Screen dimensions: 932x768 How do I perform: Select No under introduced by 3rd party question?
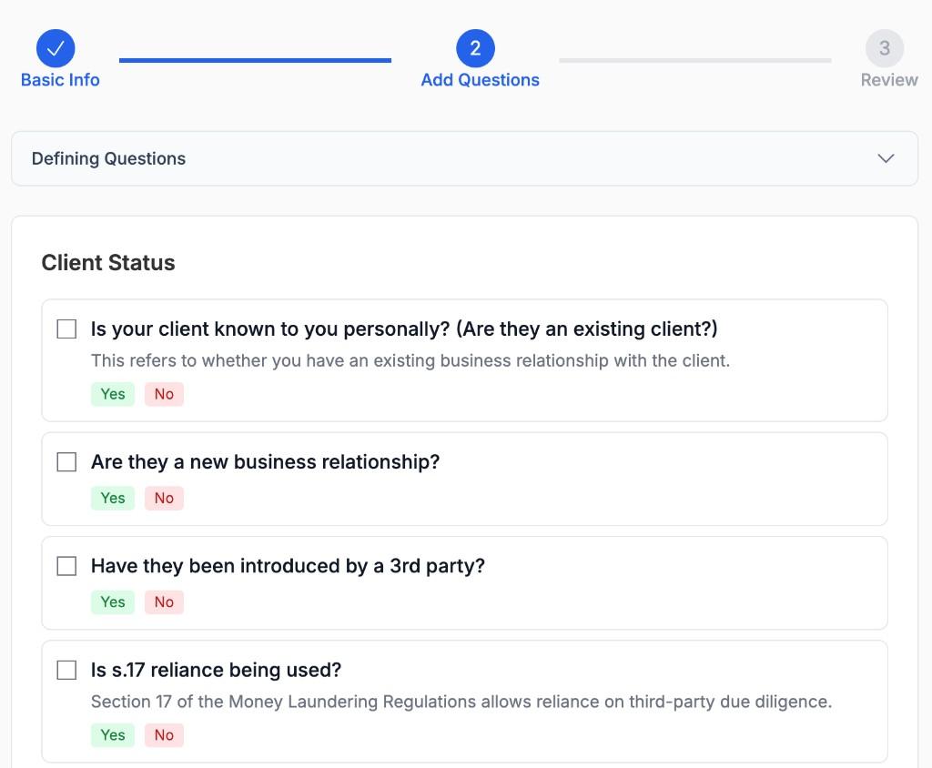pos(164,602)
